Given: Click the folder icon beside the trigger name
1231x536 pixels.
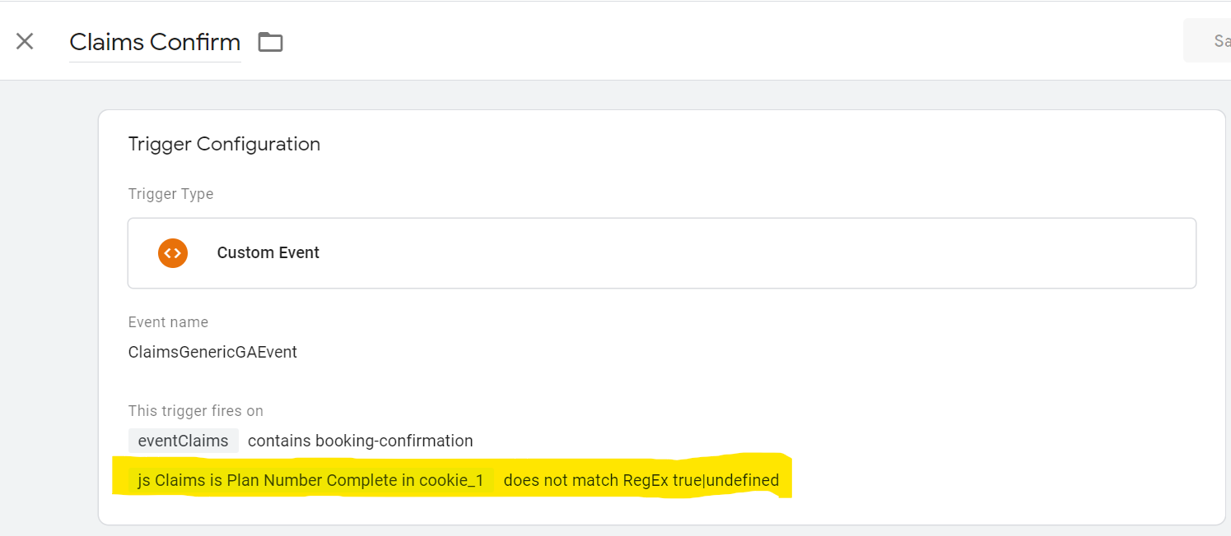Looking at the screenshot, I should click(270, 42).
